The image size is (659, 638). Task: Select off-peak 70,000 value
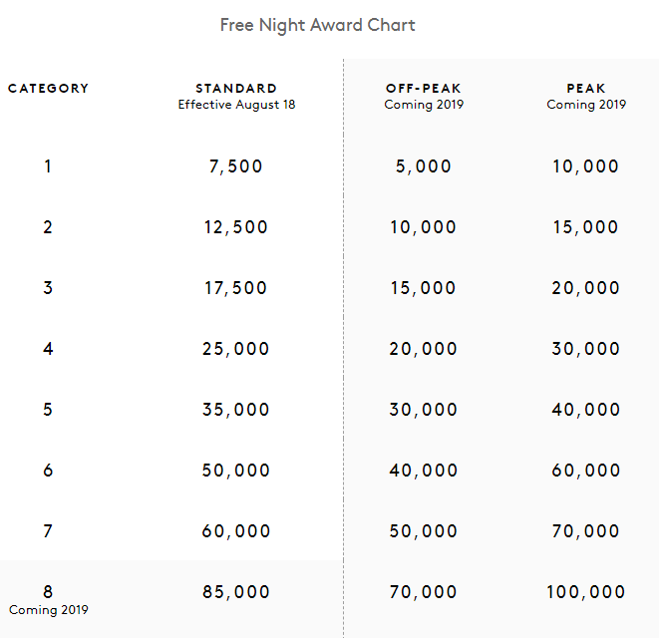point(424,592)
